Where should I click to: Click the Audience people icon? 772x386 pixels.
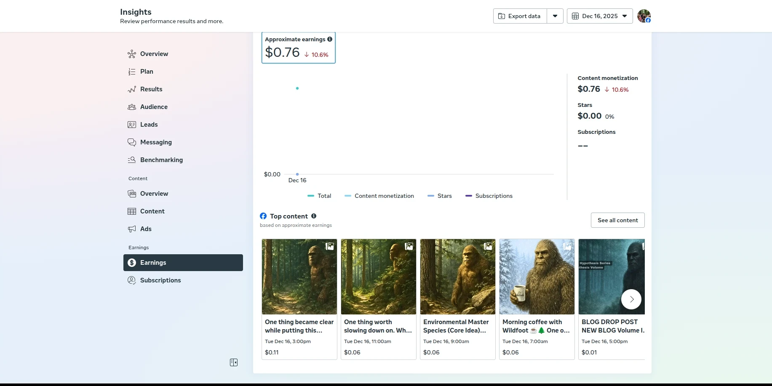(132, 107)
